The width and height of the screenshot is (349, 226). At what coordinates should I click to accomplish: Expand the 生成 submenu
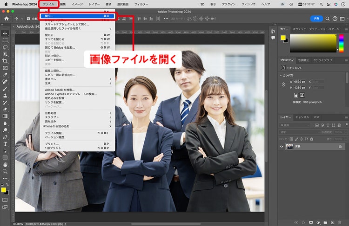[x=77, y=83]
